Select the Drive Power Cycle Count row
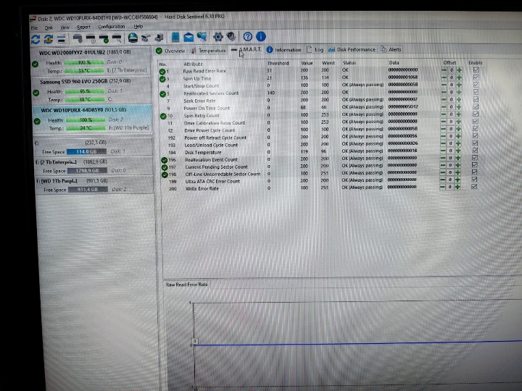This screenshot has height=391, width=522. [320, 130]
